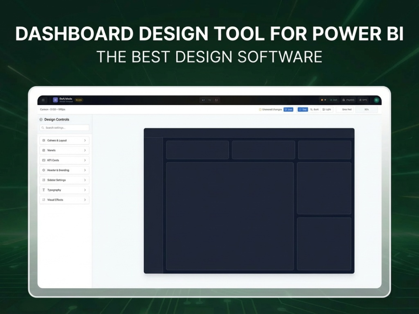Open the Header & Branding settings row
The image size is (419, 314).
coord(65,170)
